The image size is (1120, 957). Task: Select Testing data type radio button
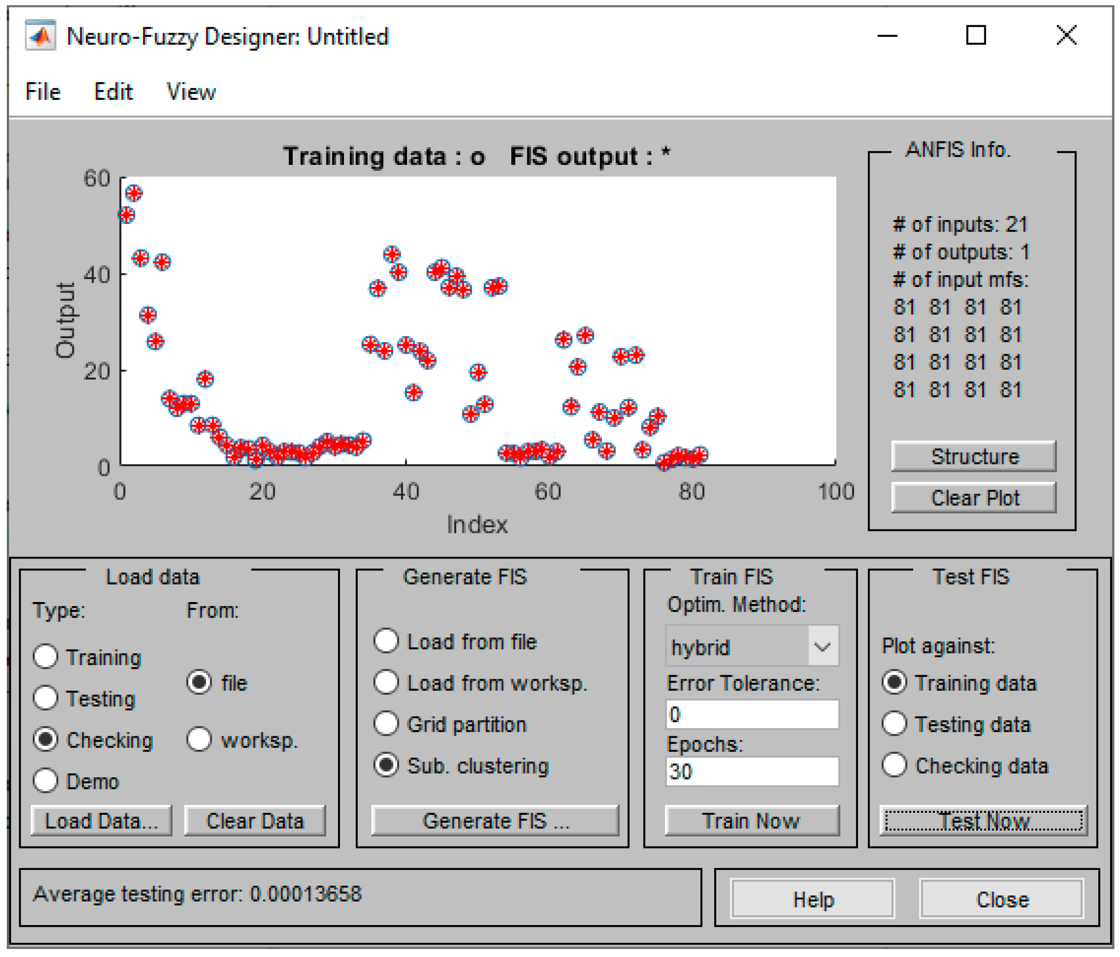pos(46,698)
